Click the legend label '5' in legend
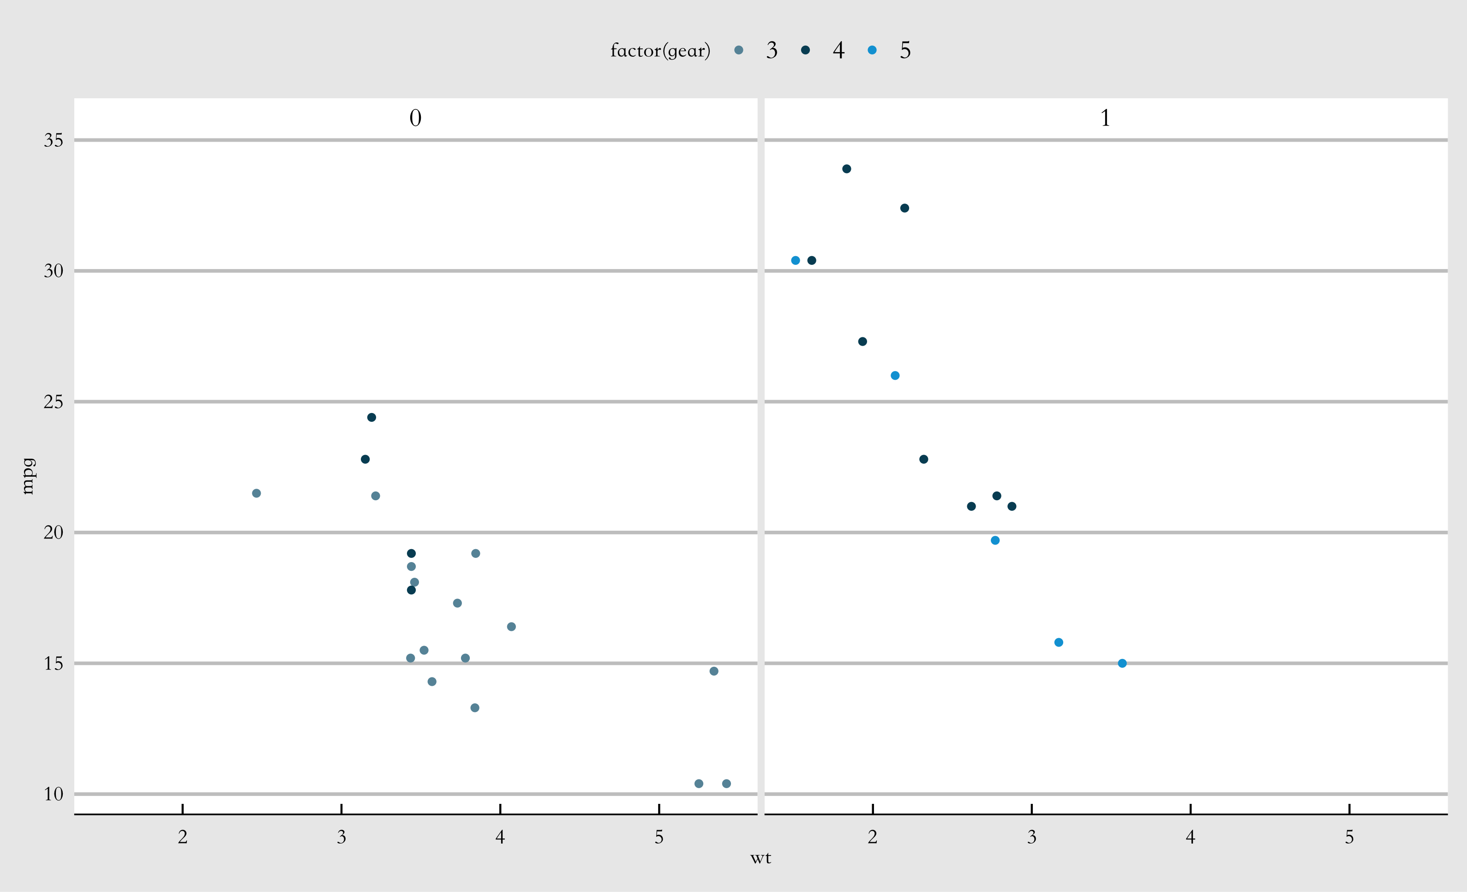Screen dimensions: 1467x892 pyautogui.click(x=905, y=51)
